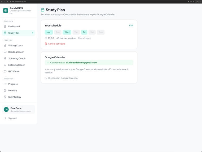This screenshot has width=202, height=152.
Task: Click the bookmark star icon in browser
Action: coord(194,2)
